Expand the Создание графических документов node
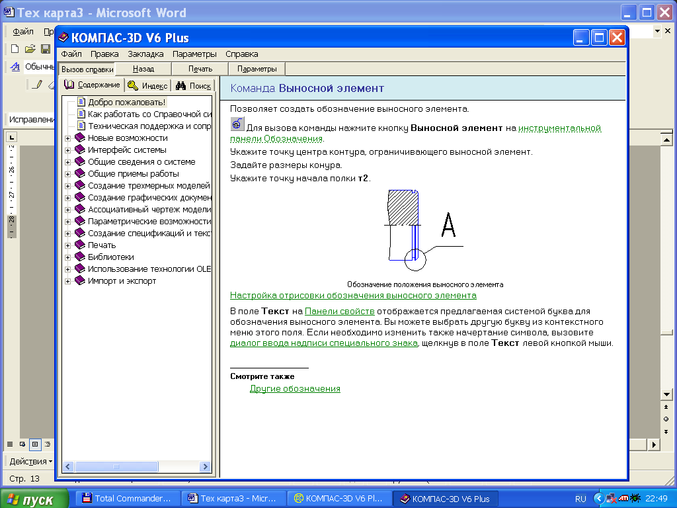Viewport: 677px width, 508px height. 68,198
